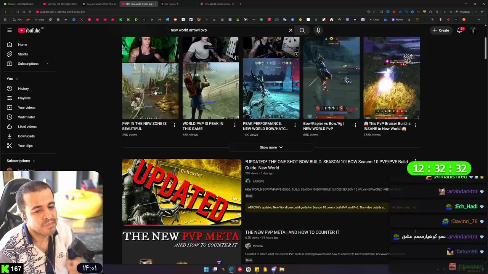Open the 'PVP IN THE NEW ZONE IS BEAUTIFUL' short thumbnail
488x274 pixels.
click(150, 78)
